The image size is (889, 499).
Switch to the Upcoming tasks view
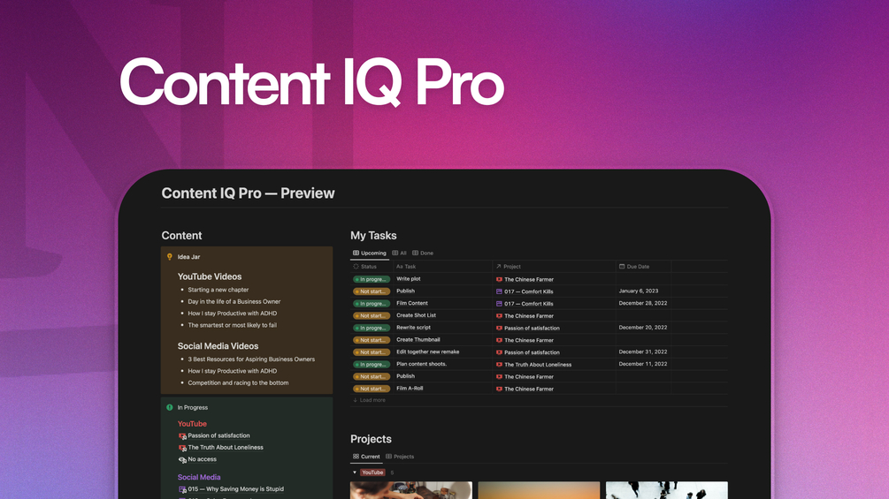click(x=370, y=253)
